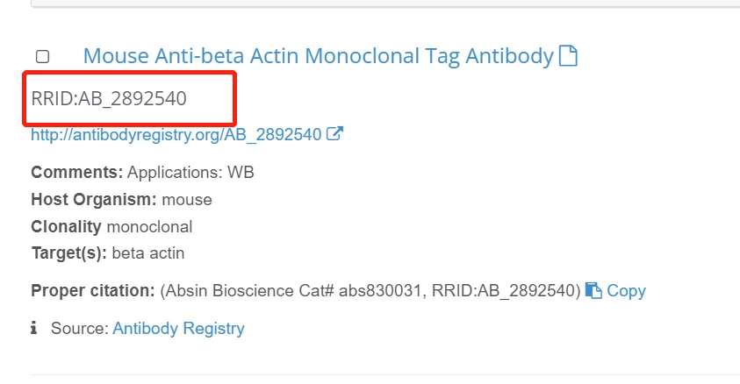Click the Target(s) label
Viewport: 740px width, 384px height.
pyautogui.click(x=68, y=253)
